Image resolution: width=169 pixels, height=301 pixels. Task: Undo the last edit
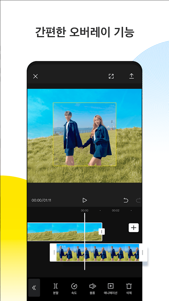tap(126, 200)
